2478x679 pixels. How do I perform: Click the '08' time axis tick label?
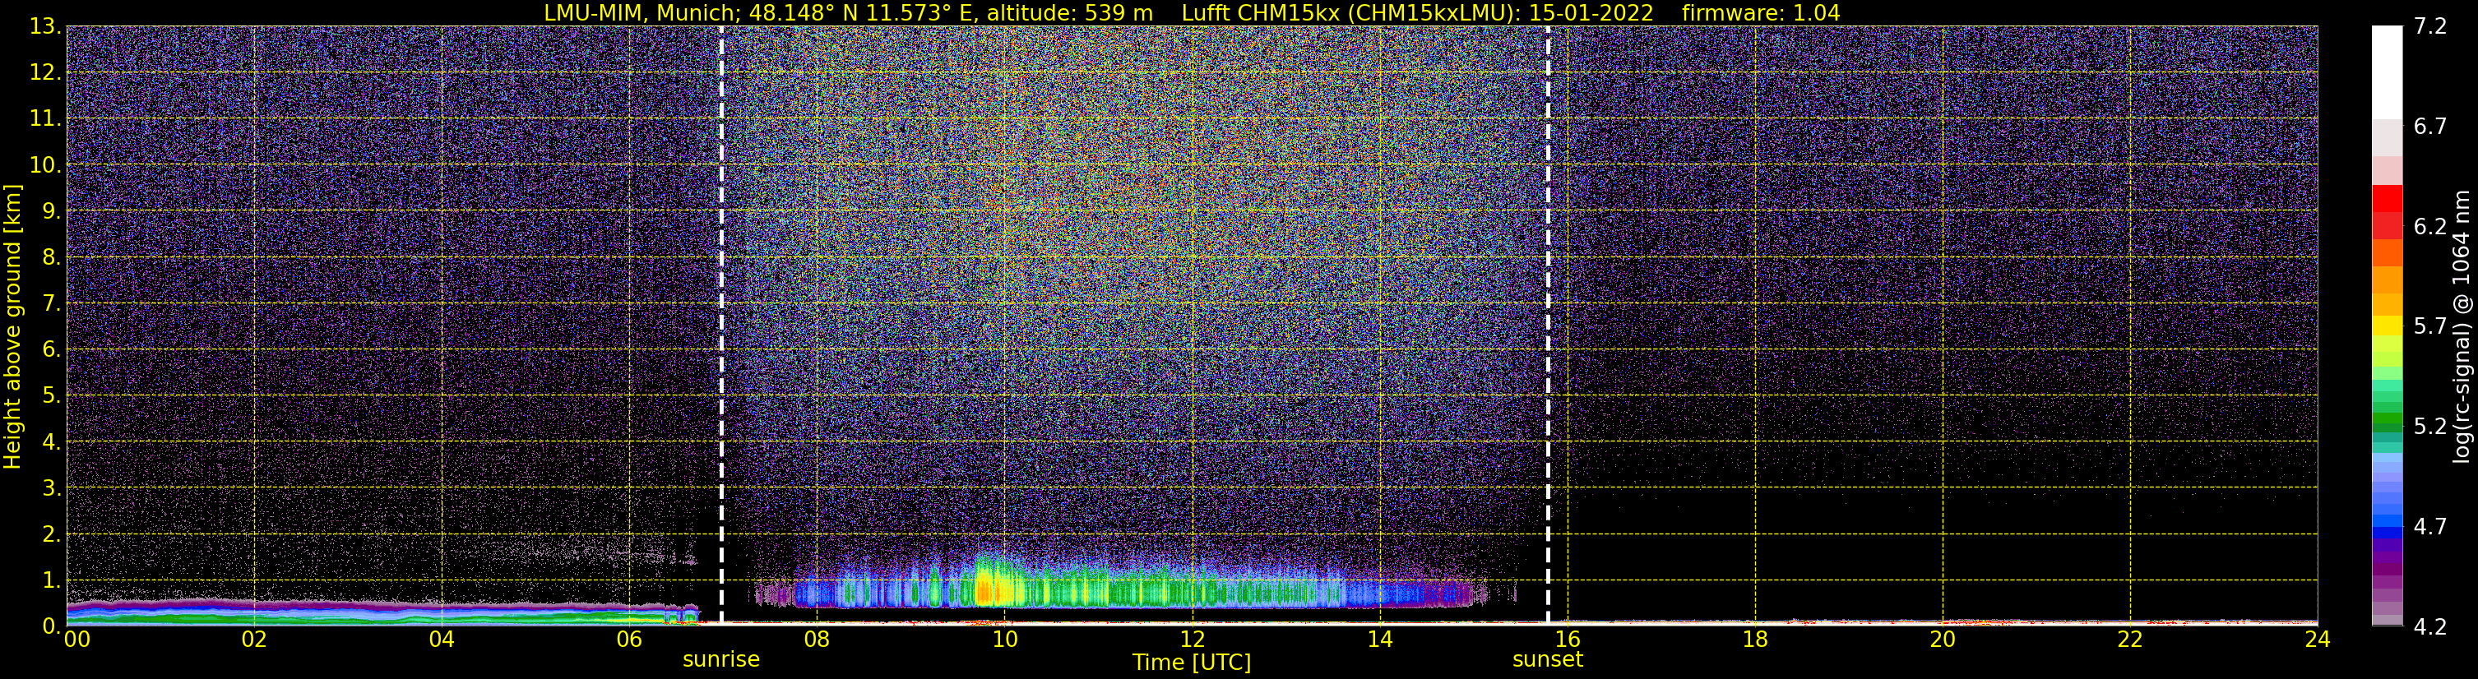(817, 640)
